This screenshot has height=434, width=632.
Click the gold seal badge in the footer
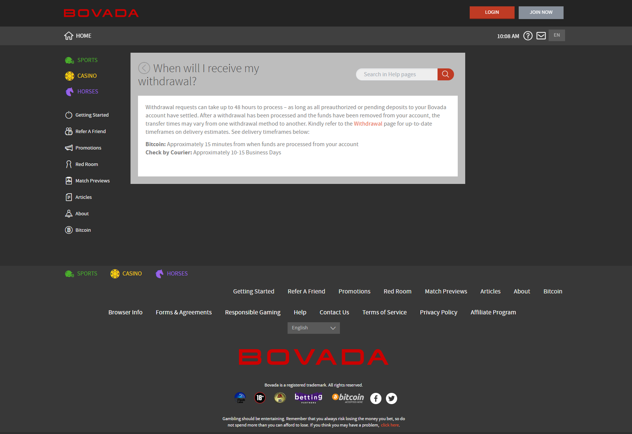(280, 398)
